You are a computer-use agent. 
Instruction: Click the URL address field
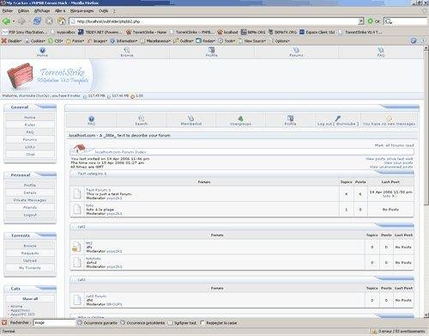pyautogui.click(x=214, y=21)
